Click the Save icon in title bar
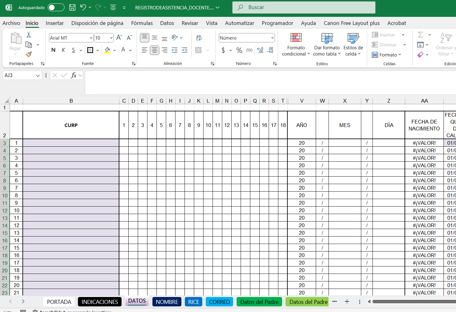The width and height of the screenshot is (456, 312). 72,7
